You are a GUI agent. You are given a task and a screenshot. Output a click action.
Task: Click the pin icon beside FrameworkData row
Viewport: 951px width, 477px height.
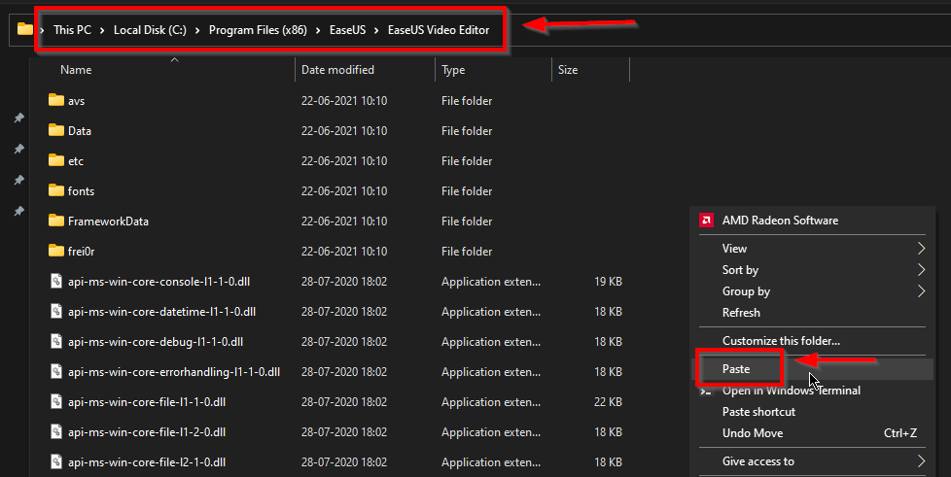(x=19, y=211)
